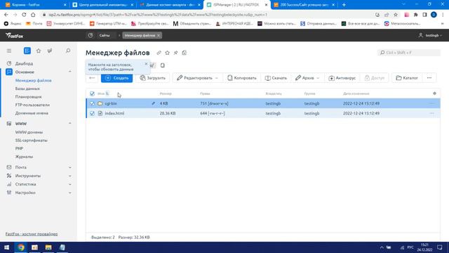This screenshot has width=449, height=253.
Task: Open File Explorer from the taskbar
Action: tap(48, 247)
